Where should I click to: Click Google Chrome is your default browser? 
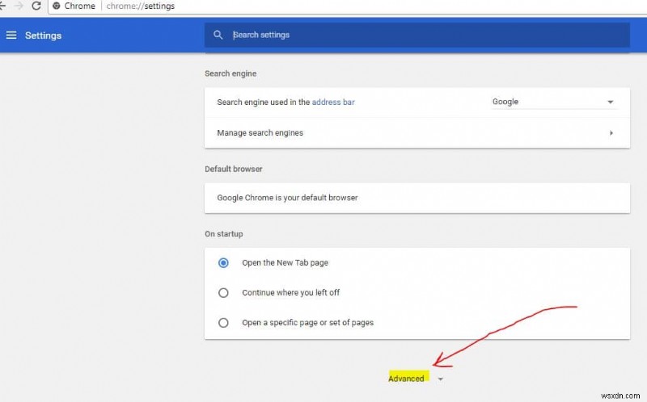pos(288,198)
